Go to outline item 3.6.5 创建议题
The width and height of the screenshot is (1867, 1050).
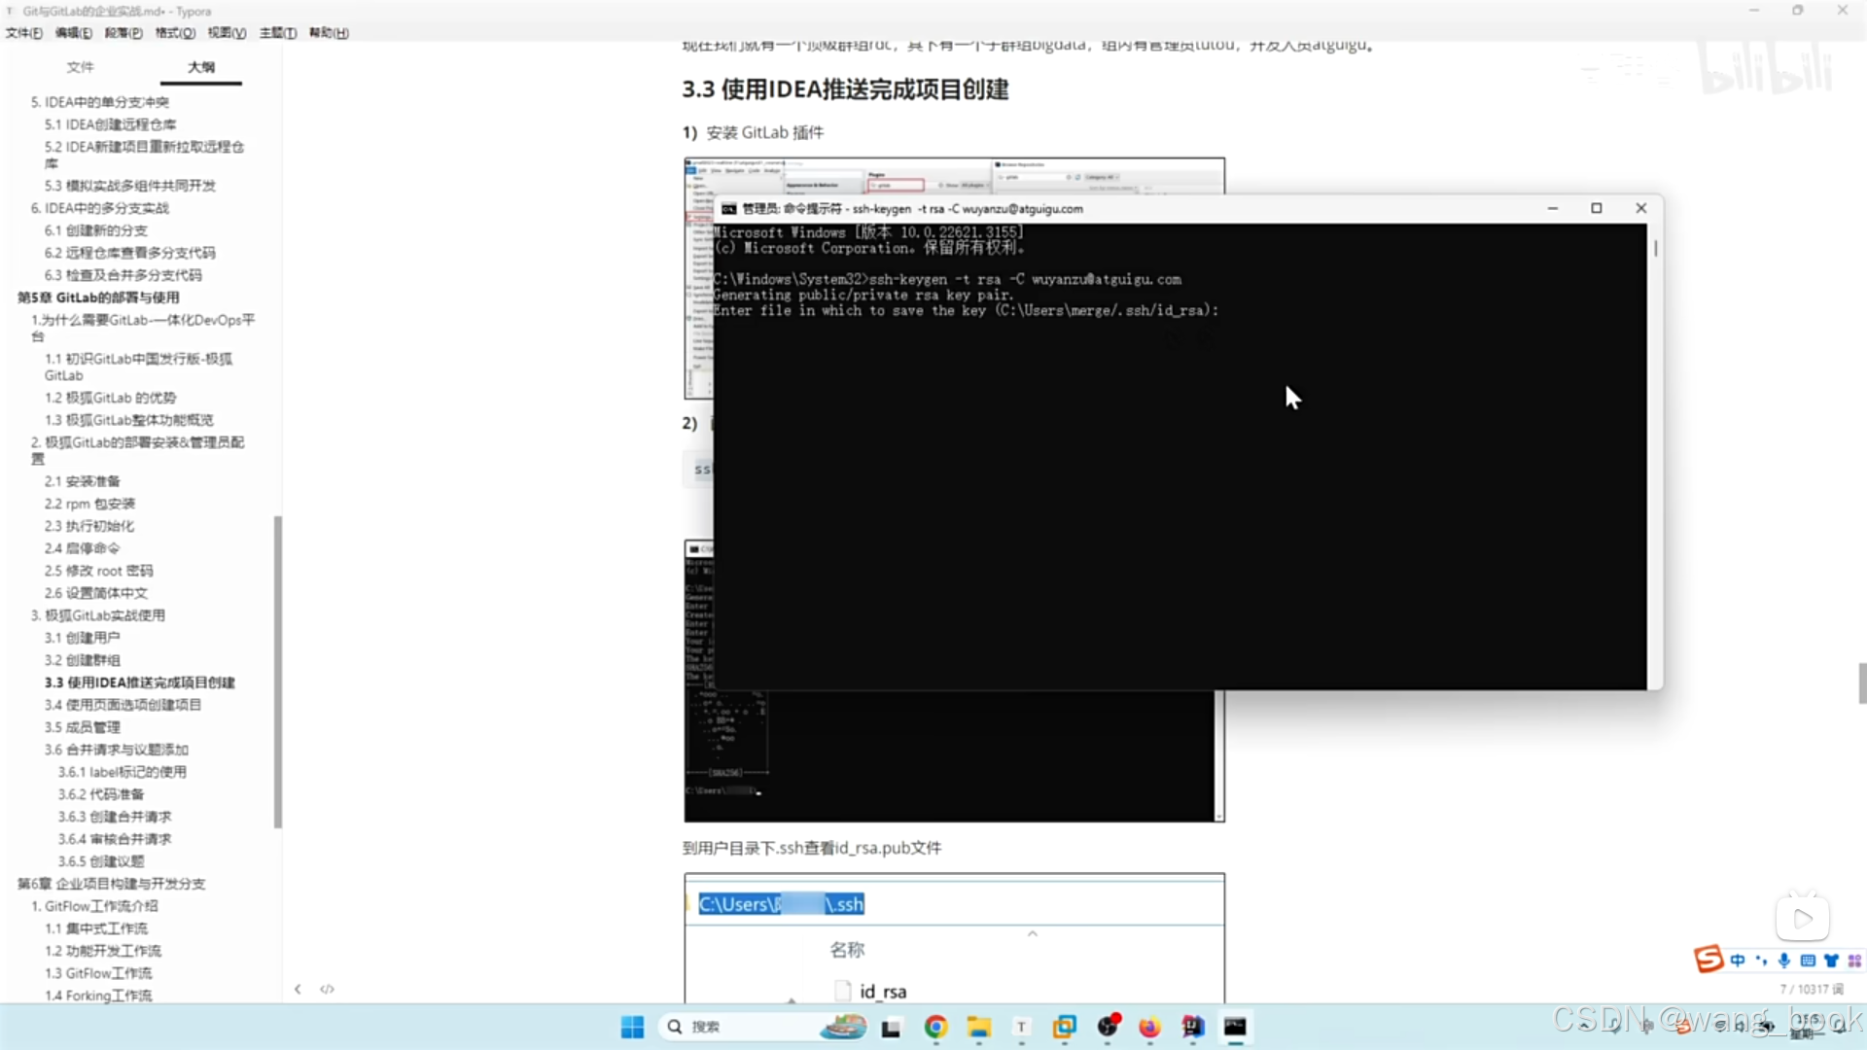[100, 861]
